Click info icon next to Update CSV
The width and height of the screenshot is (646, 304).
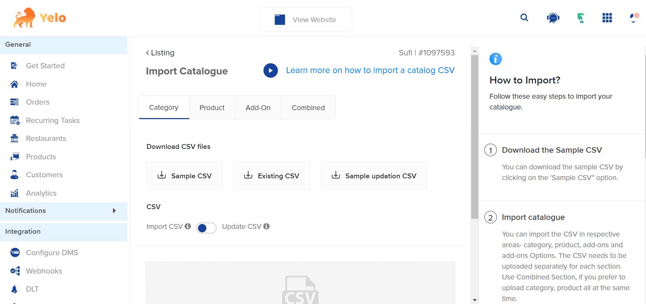(x=266, y=226)
